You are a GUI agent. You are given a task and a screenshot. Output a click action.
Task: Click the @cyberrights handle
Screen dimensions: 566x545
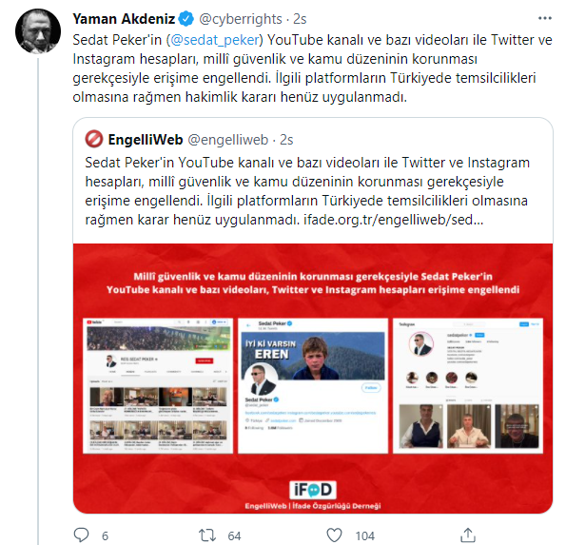click(x=241, y=19)
